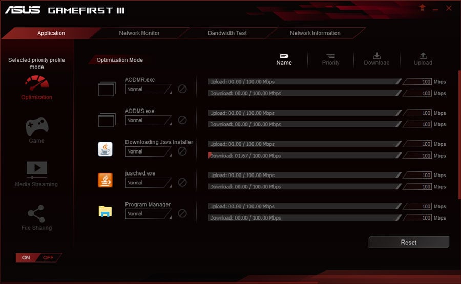Image resolution: width=461 pixels, height=284 pixels.
Task: Select the jusched.exe name text
Action: pyautogui.click(x=140, y=173)
